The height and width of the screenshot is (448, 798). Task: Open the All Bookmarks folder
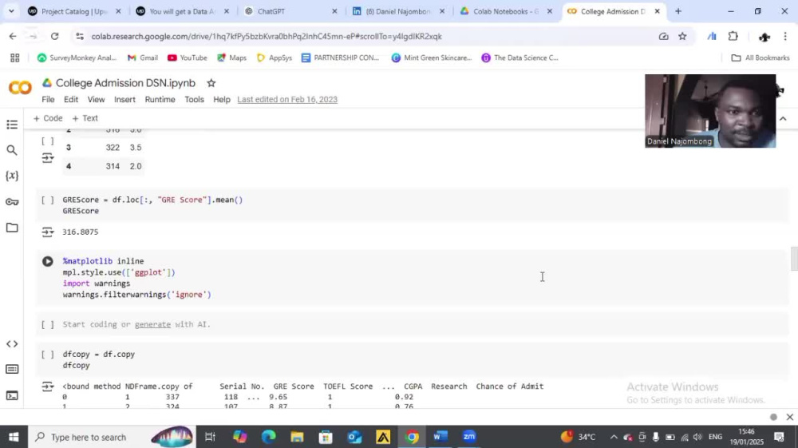(760, 58)
